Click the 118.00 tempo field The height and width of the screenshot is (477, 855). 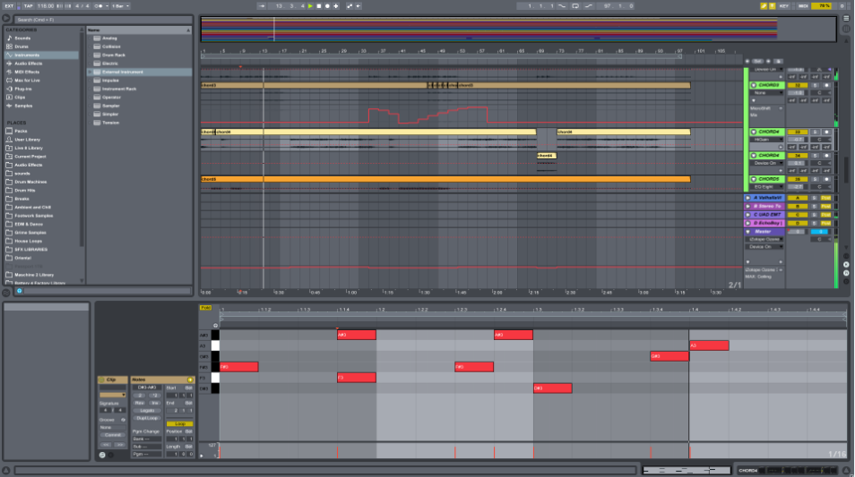46,6
